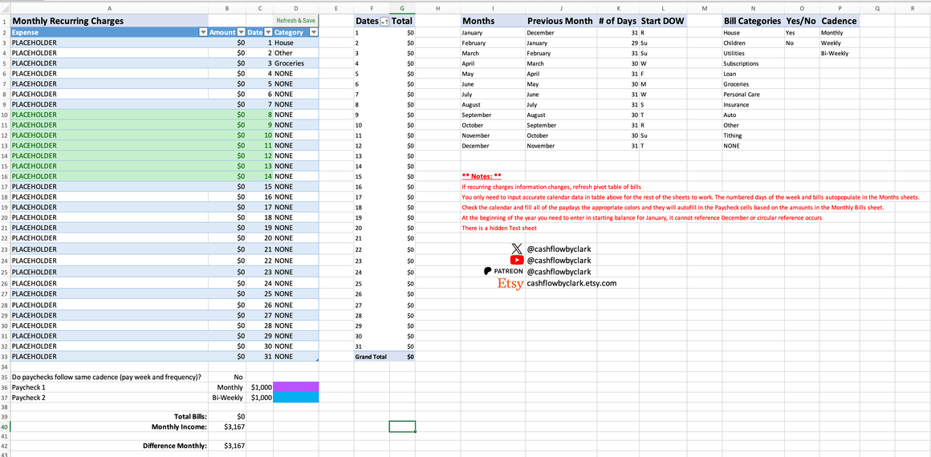Select the Monthly Recurring Charges title cell
The width and height of the screenshot is (931, 457).
[109, 21]
